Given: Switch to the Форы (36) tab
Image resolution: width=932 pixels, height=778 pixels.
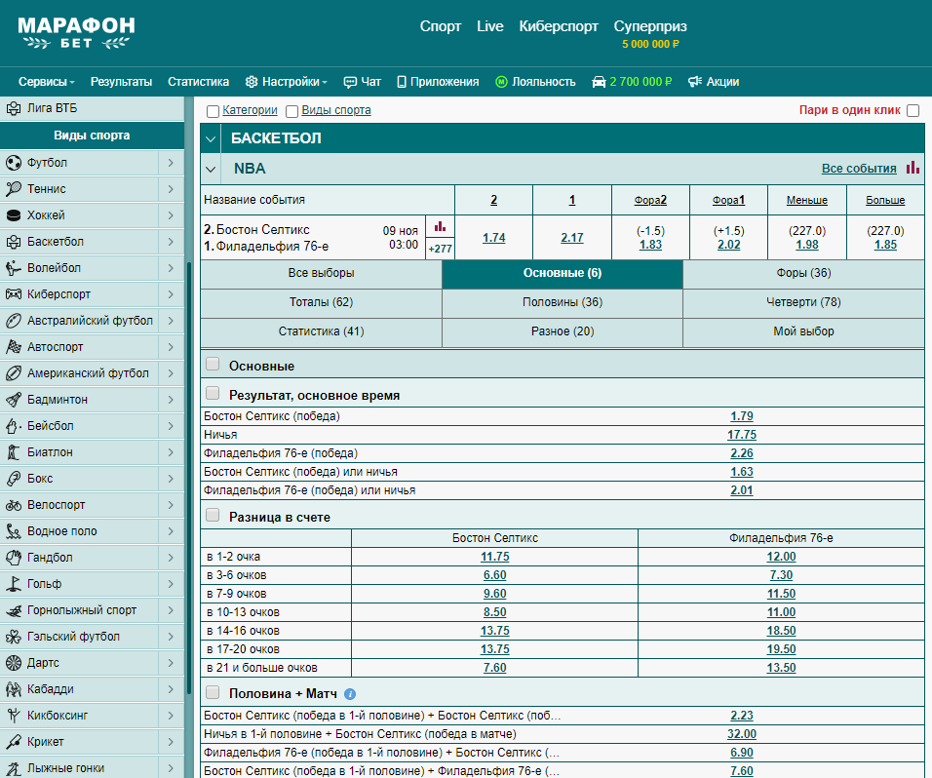Looking at the screenshot, I should pyautogui.click(x=803, y=273).
